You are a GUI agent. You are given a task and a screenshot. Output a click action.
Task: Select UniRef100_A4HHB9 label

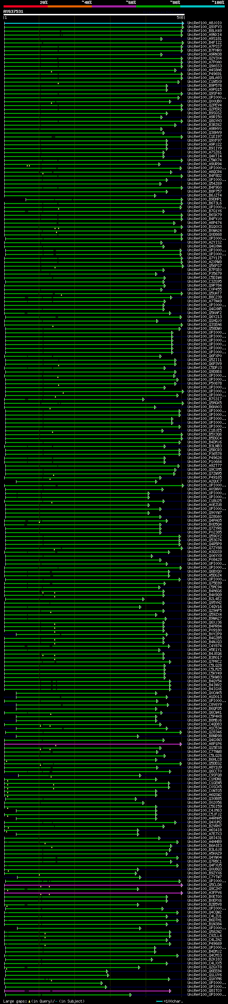click(x=204, y=842)
